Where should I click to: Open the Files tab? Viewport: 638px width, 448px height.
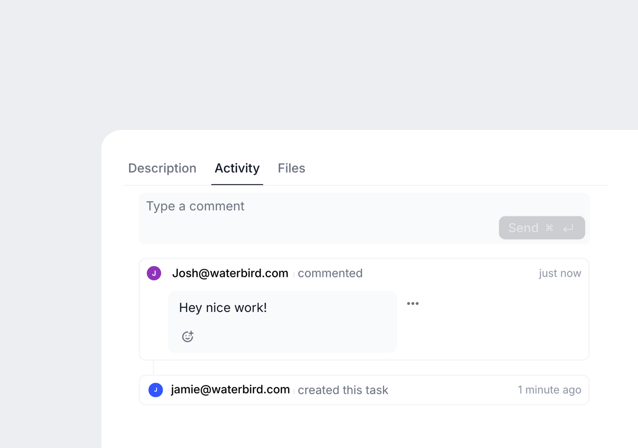coord(292,168)
